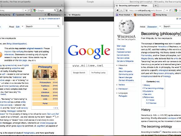Open the URL history dropdown in left browser
Screen dimensions: 181x136
pos(26,10)
